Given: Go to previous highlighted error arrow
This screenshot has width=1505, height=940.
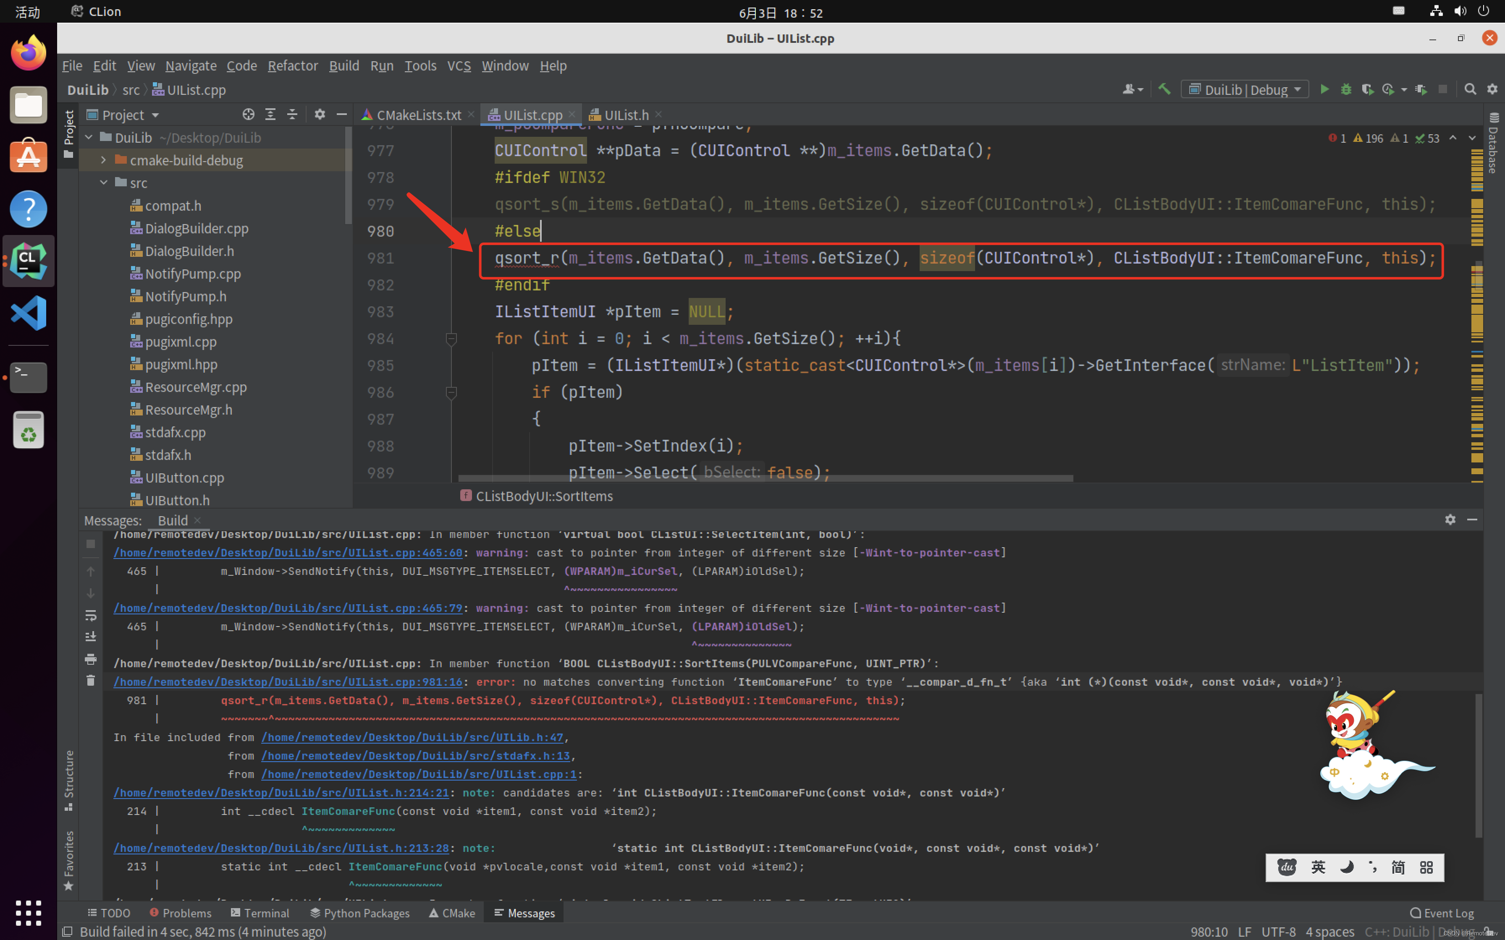Looking at the screenshot, I should coord(1453,138).
